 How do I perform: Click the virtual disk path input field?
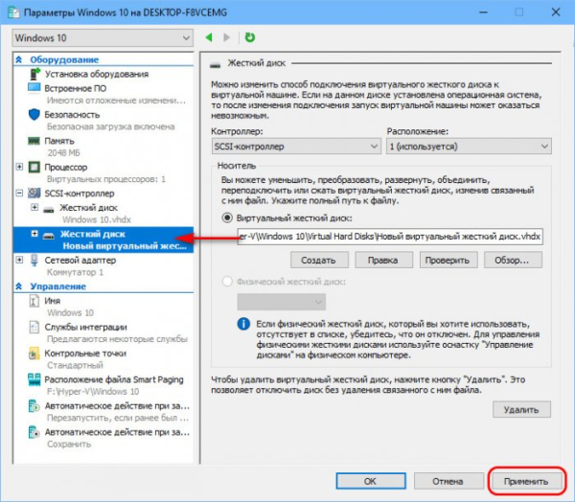click(389, 237)
